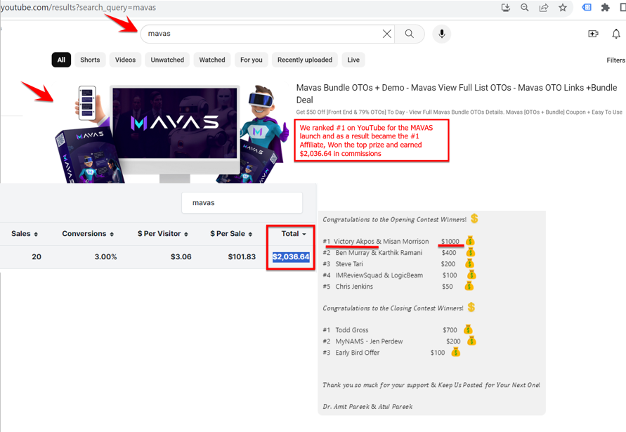Open YouTube notifications bell
Screen dimensions: 626x432
[x=616, y=34]
